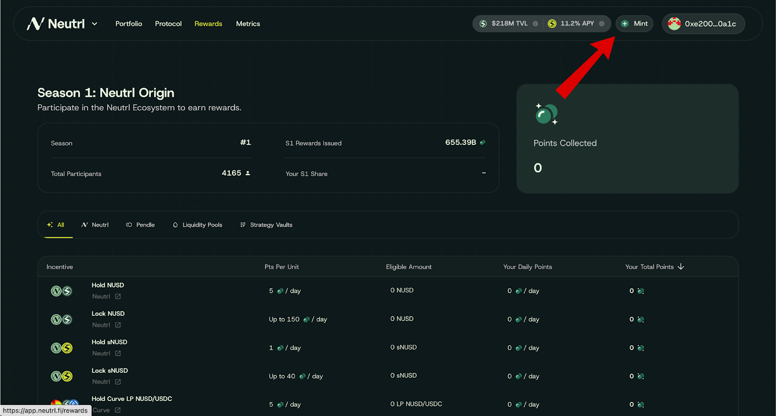This screenshot has height=416, width=776.
Task: Click info icon next to TVL
Action: coord(535,24)
